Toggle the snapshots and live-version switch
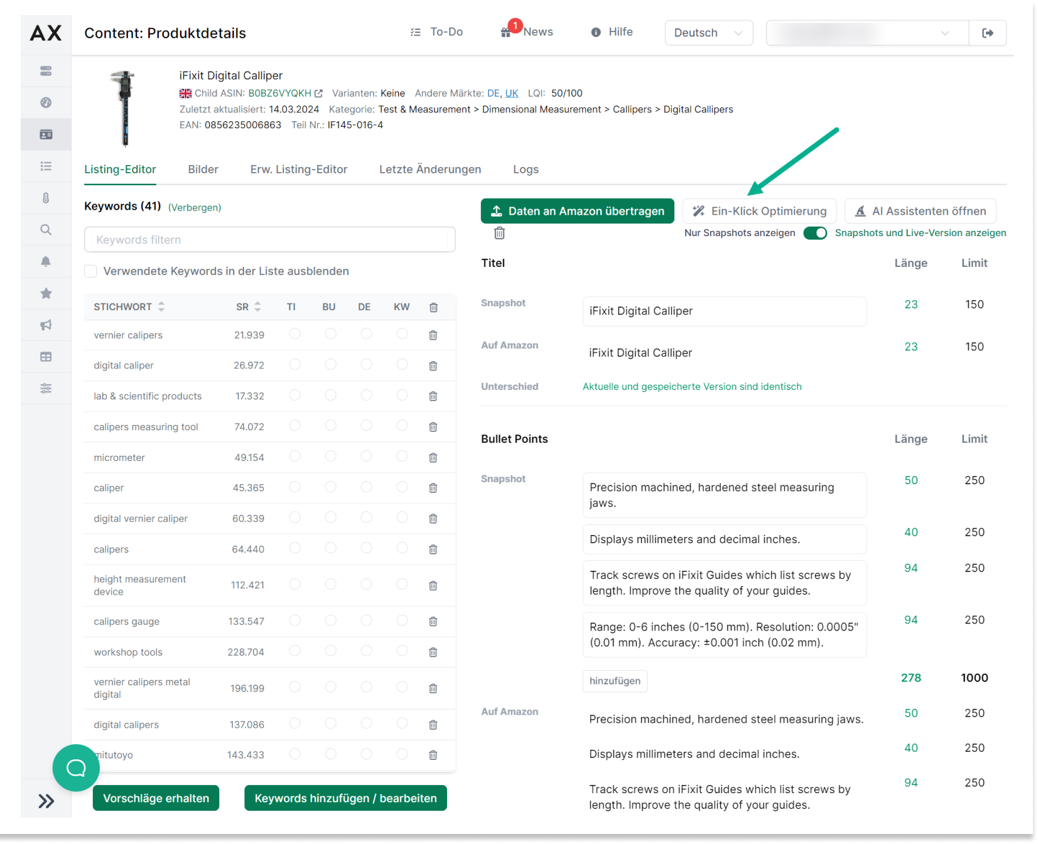Screen dimensions: 1038x844 coord(815,233)
